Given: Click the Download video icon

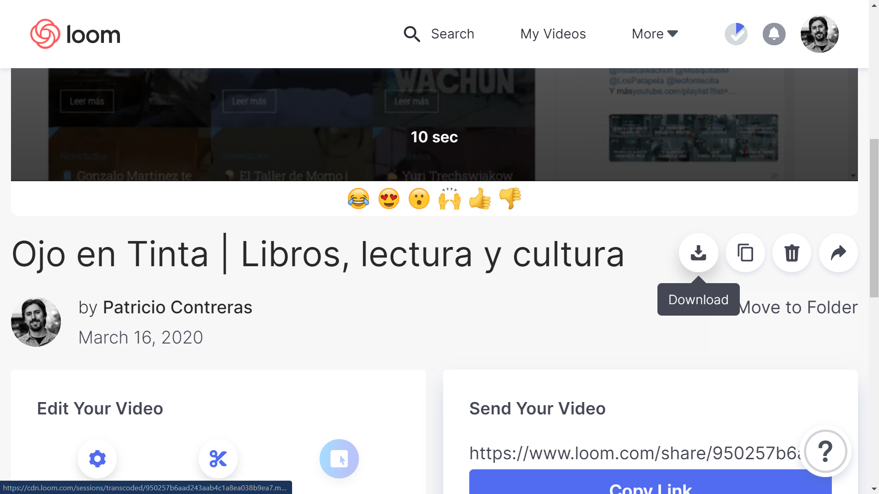Looking at the screenshot, I should coord(698,253).
